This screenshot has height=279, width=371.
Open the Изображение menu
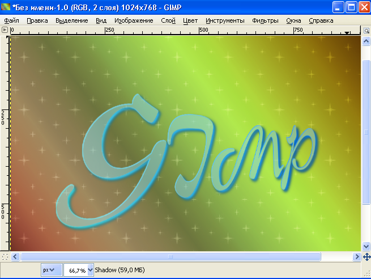134,20
